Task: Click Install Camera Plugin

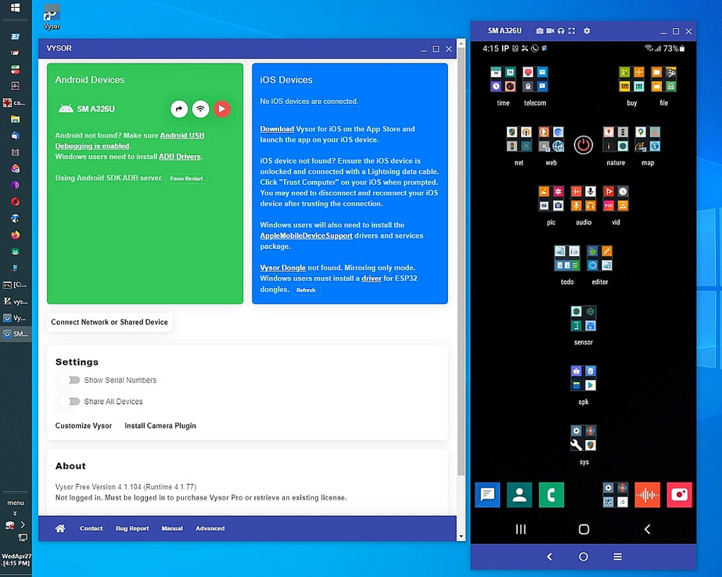Action: point(160,426)
